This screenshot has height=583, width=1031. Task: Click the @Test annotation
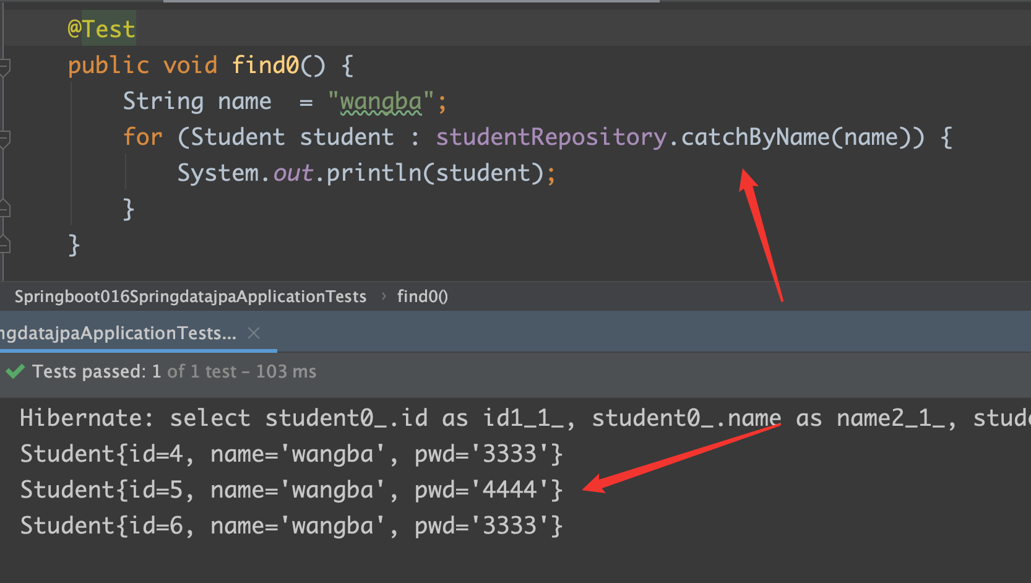(x=101, y=29)
